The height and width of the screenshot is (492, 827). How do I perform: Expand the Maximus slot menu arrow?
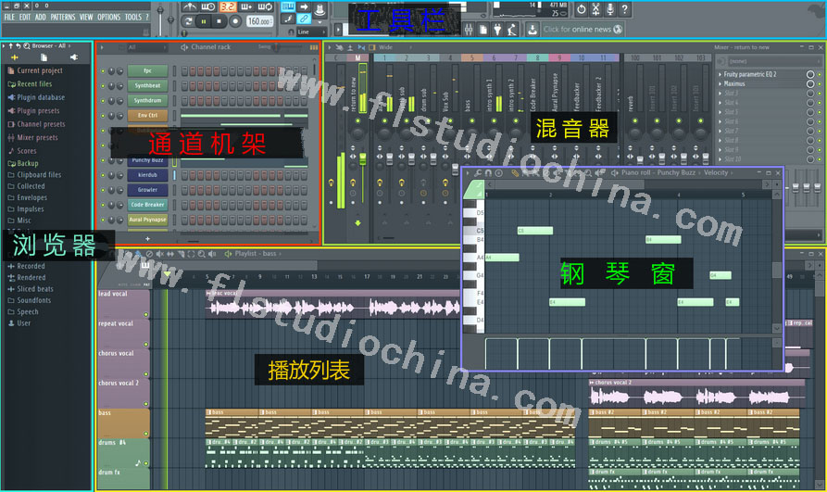coord(720,84)
